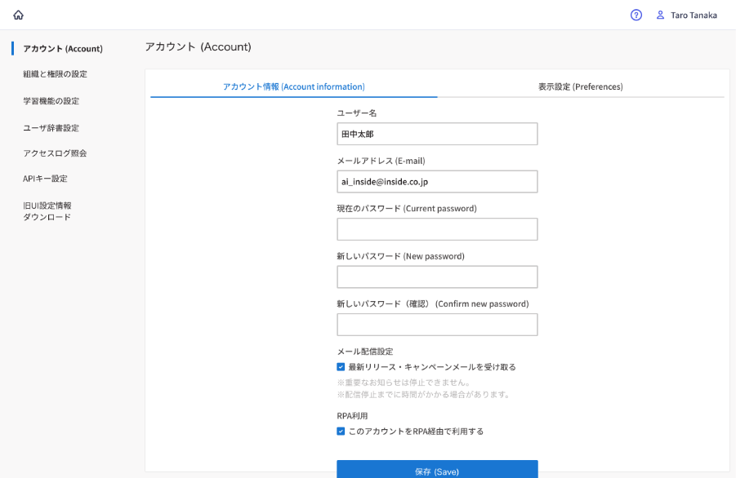736x478 pixels.
Task: Toggle the latest release campaign mail checkbox
Action: [x=341, y=367]
